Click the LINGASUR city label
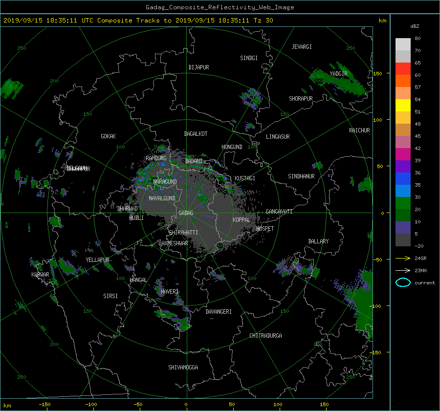 tap(278, 137)
